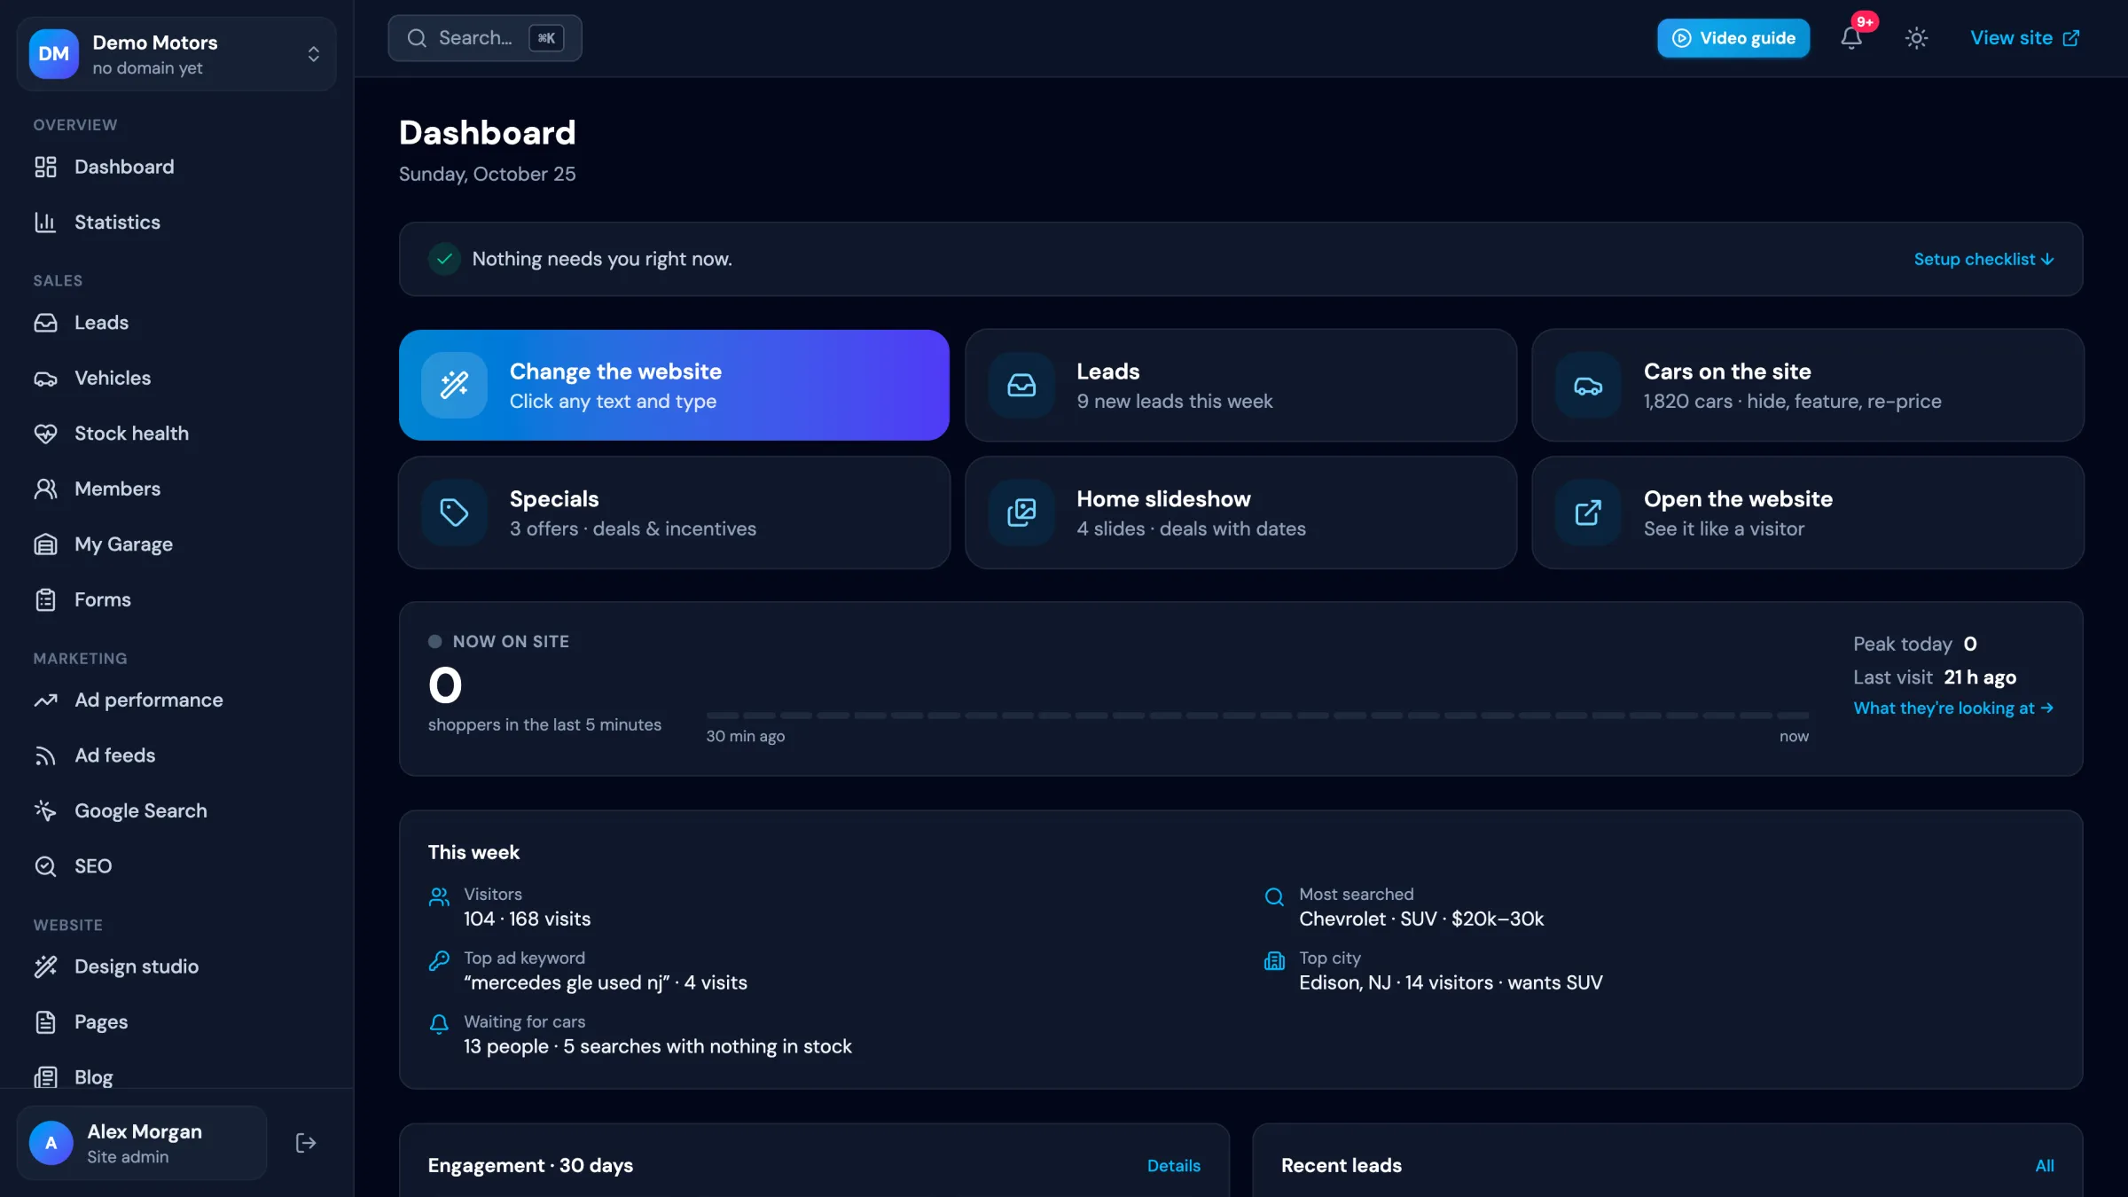Image resolution: width=2128 pixels, height=1197 pixels.
Task: Click the Google Search sparkle cursor icon
Action: coord(45,811)
